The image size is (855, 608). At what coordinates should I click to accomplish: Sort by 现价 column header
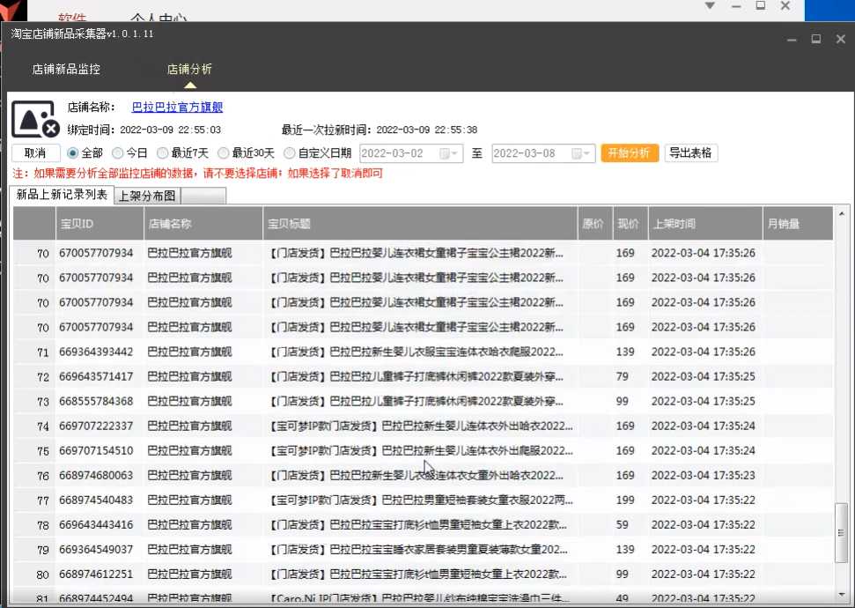click(630, 224)
